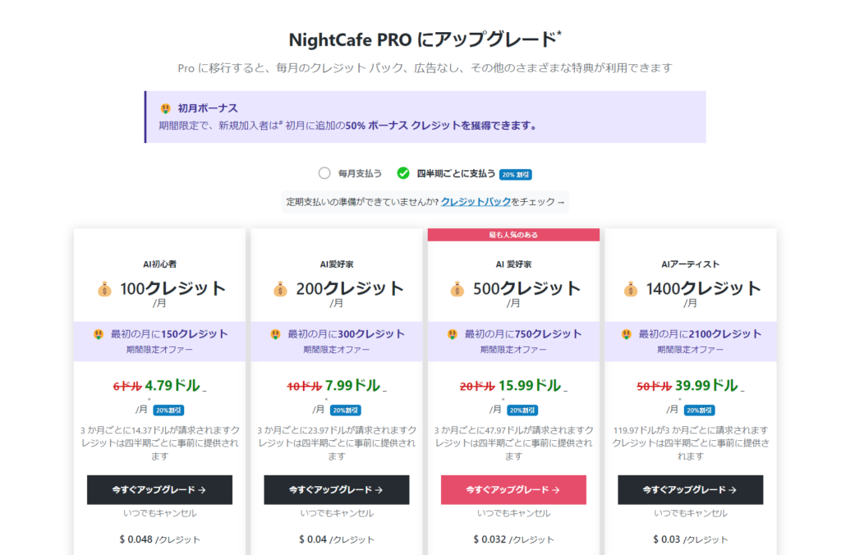Click the AIアーティスト plan name
The image size is (841, 555).
pyautogui.click(x=690, y=264)
